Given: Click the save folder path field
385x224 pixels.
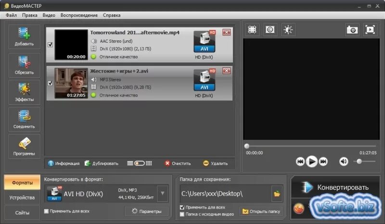Looking at the screenshot, I should [226, 194].
